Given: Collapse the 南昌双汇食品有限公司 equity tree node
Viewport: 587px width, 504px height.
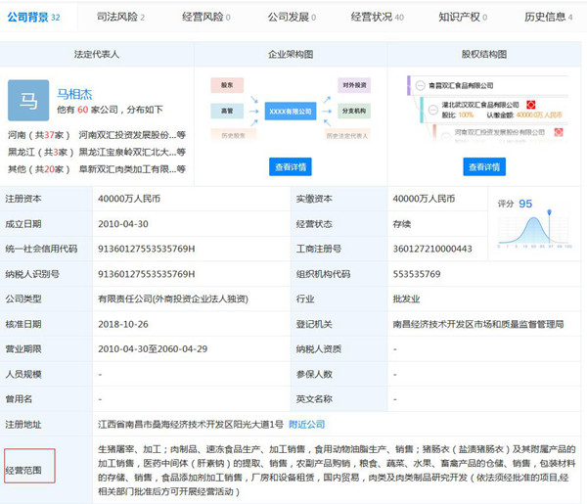Looking at the screenshot, I should point(421,87).
